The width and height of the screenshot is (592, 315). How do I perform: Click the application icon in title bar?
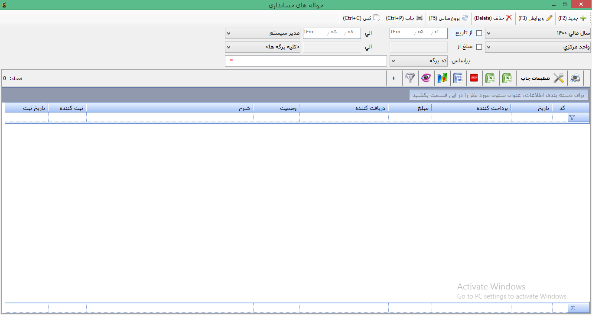tap(4, 5)
